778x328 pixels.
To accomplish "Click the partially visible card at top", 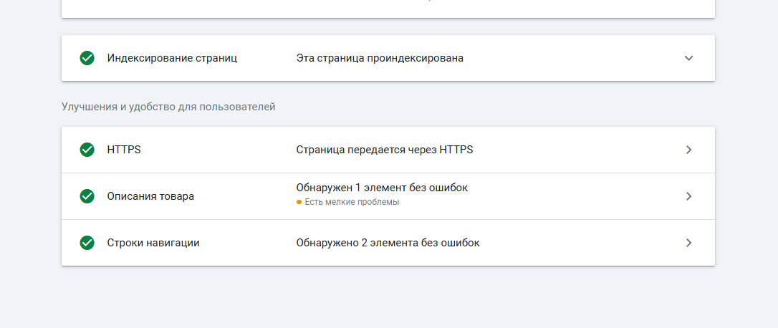I will click(x=388, y=9).
